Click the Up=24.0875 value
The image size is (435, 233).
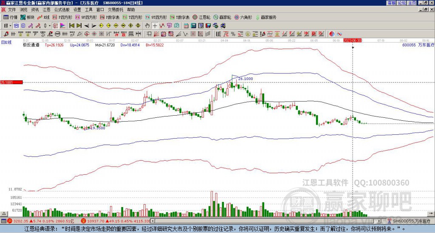(79, 45)
